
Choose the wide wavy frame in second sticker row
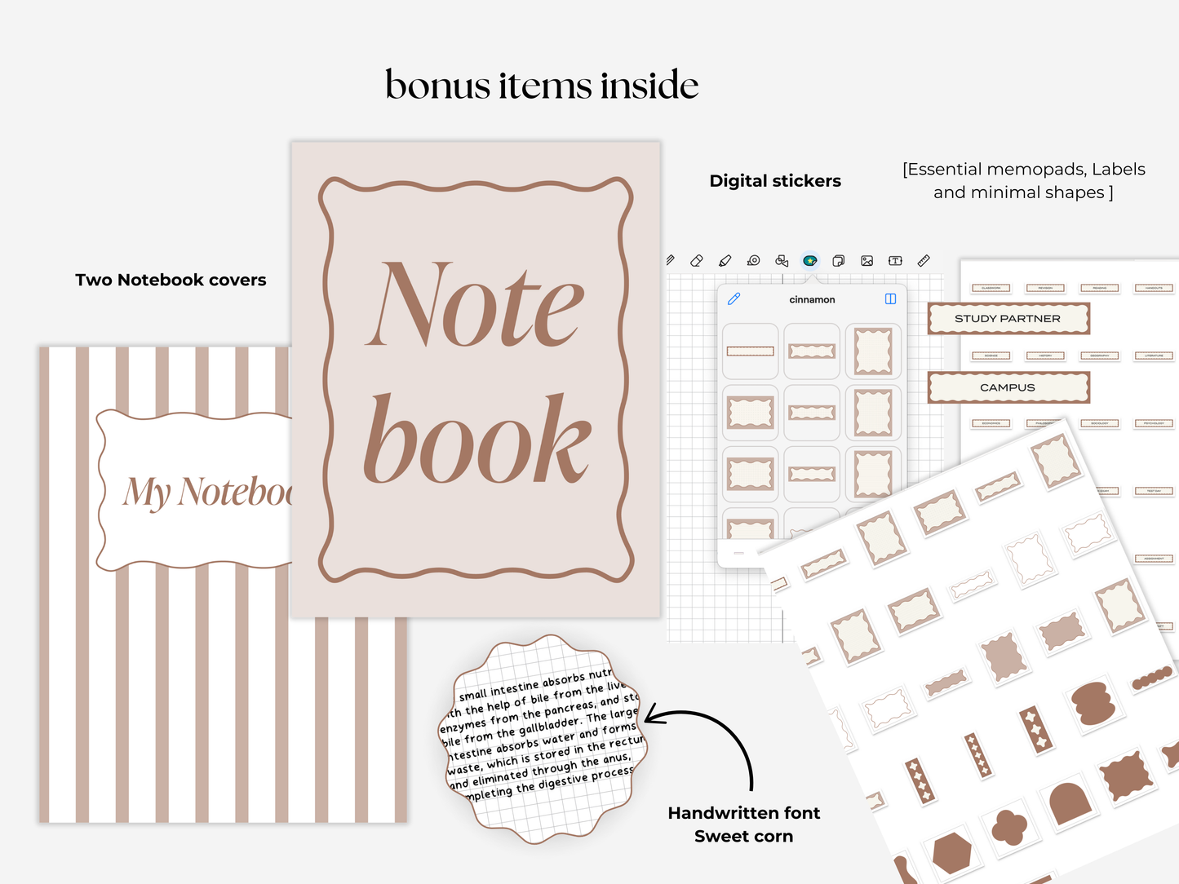coord(751,413)
